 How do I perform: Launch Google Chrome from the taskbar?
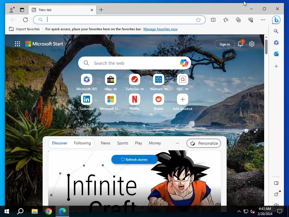(49, 211)
